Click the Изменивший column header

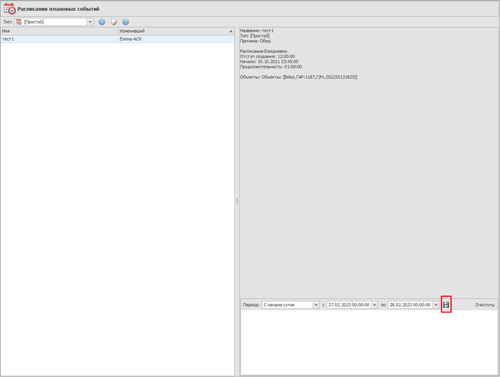pos(172,31)
